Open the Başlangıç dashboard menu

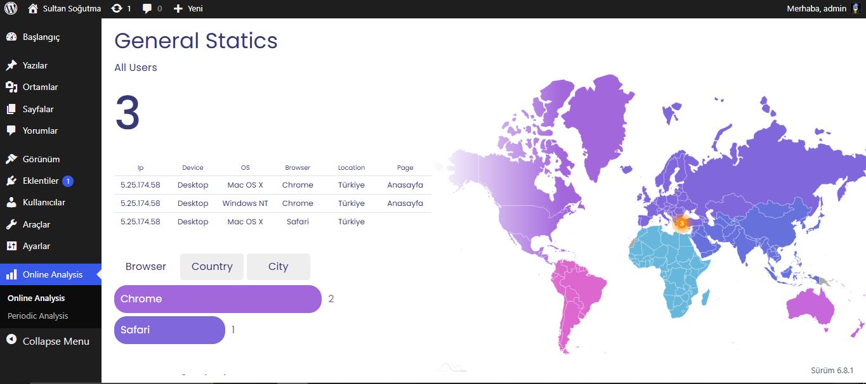[x=41, y=37]
